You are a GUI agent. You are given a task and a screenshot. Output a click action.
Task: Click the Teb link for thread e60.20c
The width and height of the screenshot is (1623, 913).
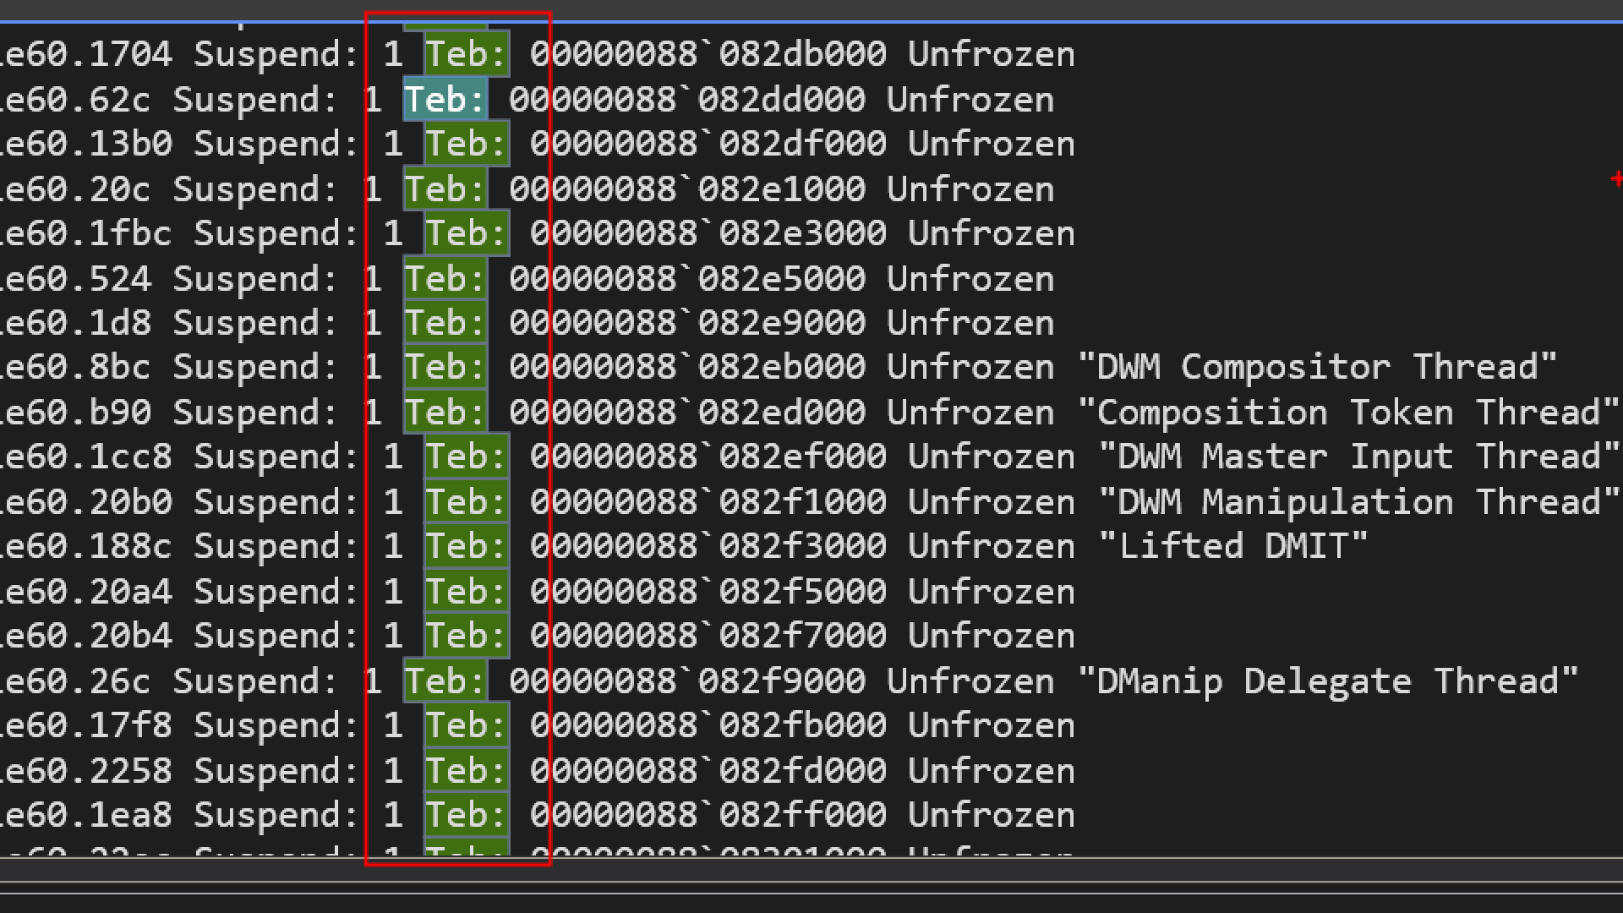445,190
